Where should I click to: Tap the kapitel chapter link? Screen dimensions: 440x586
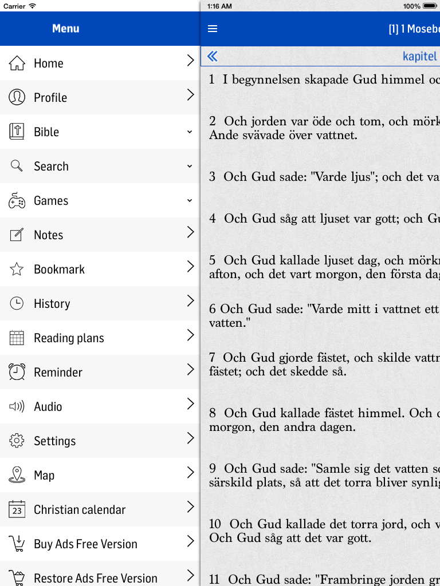[x=420, y=56]
